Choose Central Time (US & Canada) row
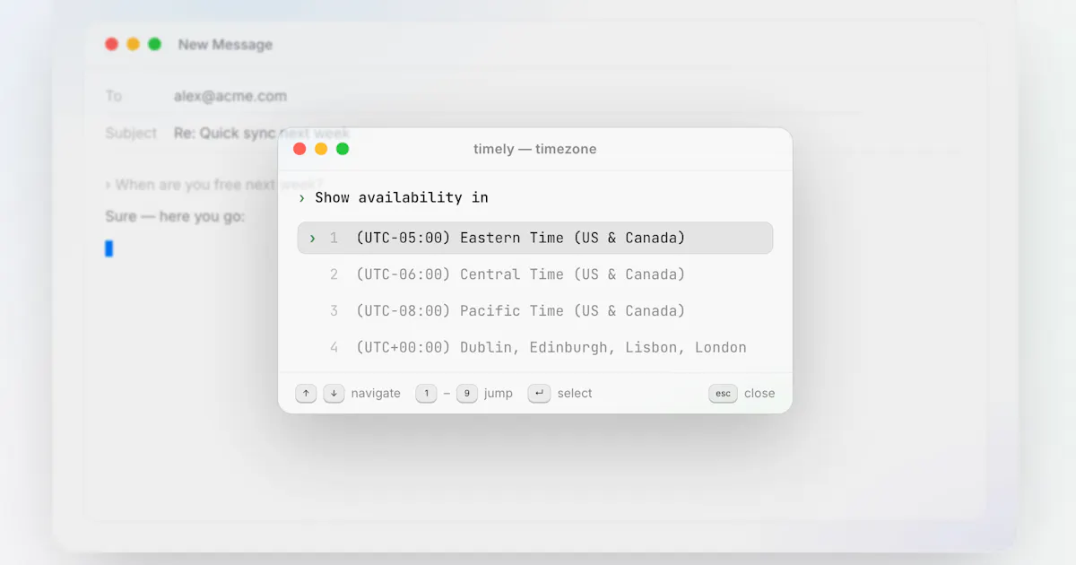Viewport: 1076px width, 565px height. [x=534, y=274]
